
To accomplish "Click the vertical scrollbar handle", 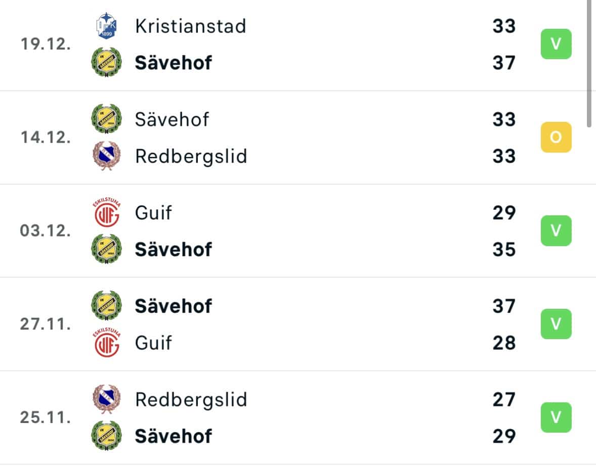I will pyautogui.click(x=589, y=64).
